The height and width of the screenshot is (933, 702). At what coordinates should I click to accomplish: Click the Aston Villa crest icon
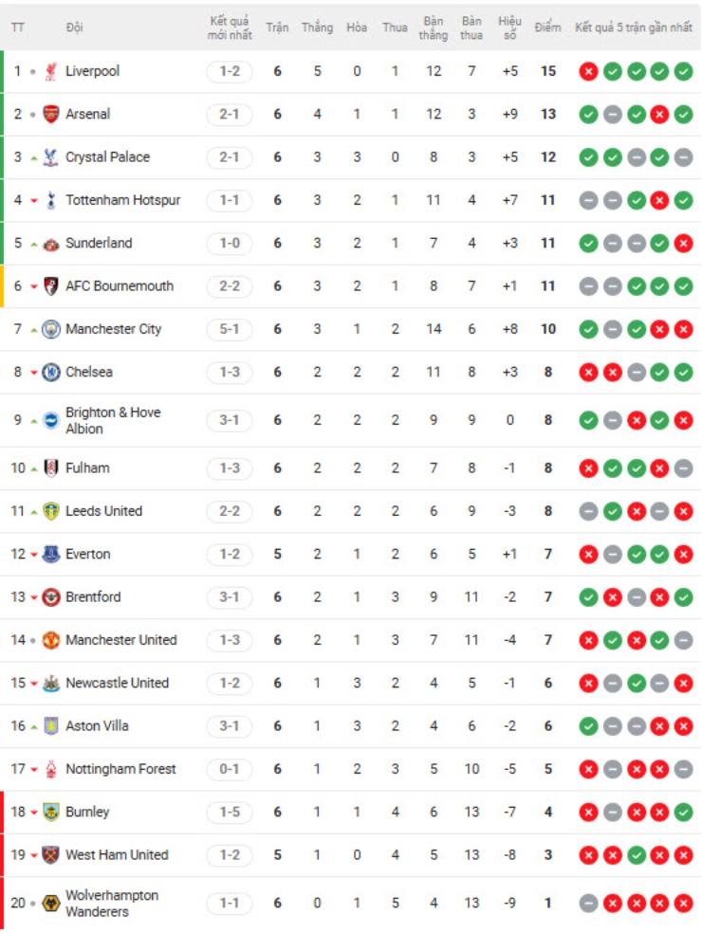51,726
